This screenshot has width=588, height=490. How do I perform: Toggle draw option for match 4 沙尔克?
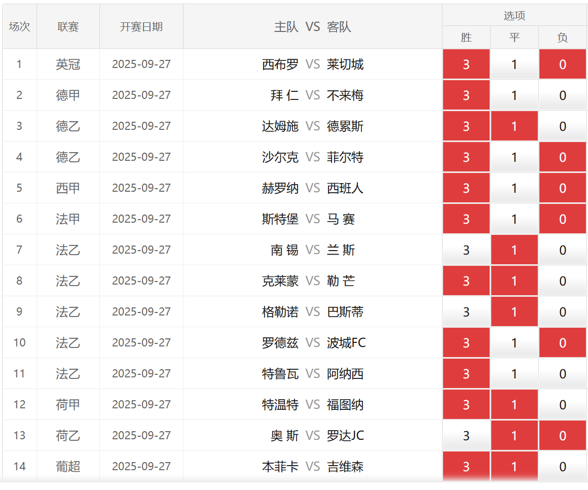point(514,157)
